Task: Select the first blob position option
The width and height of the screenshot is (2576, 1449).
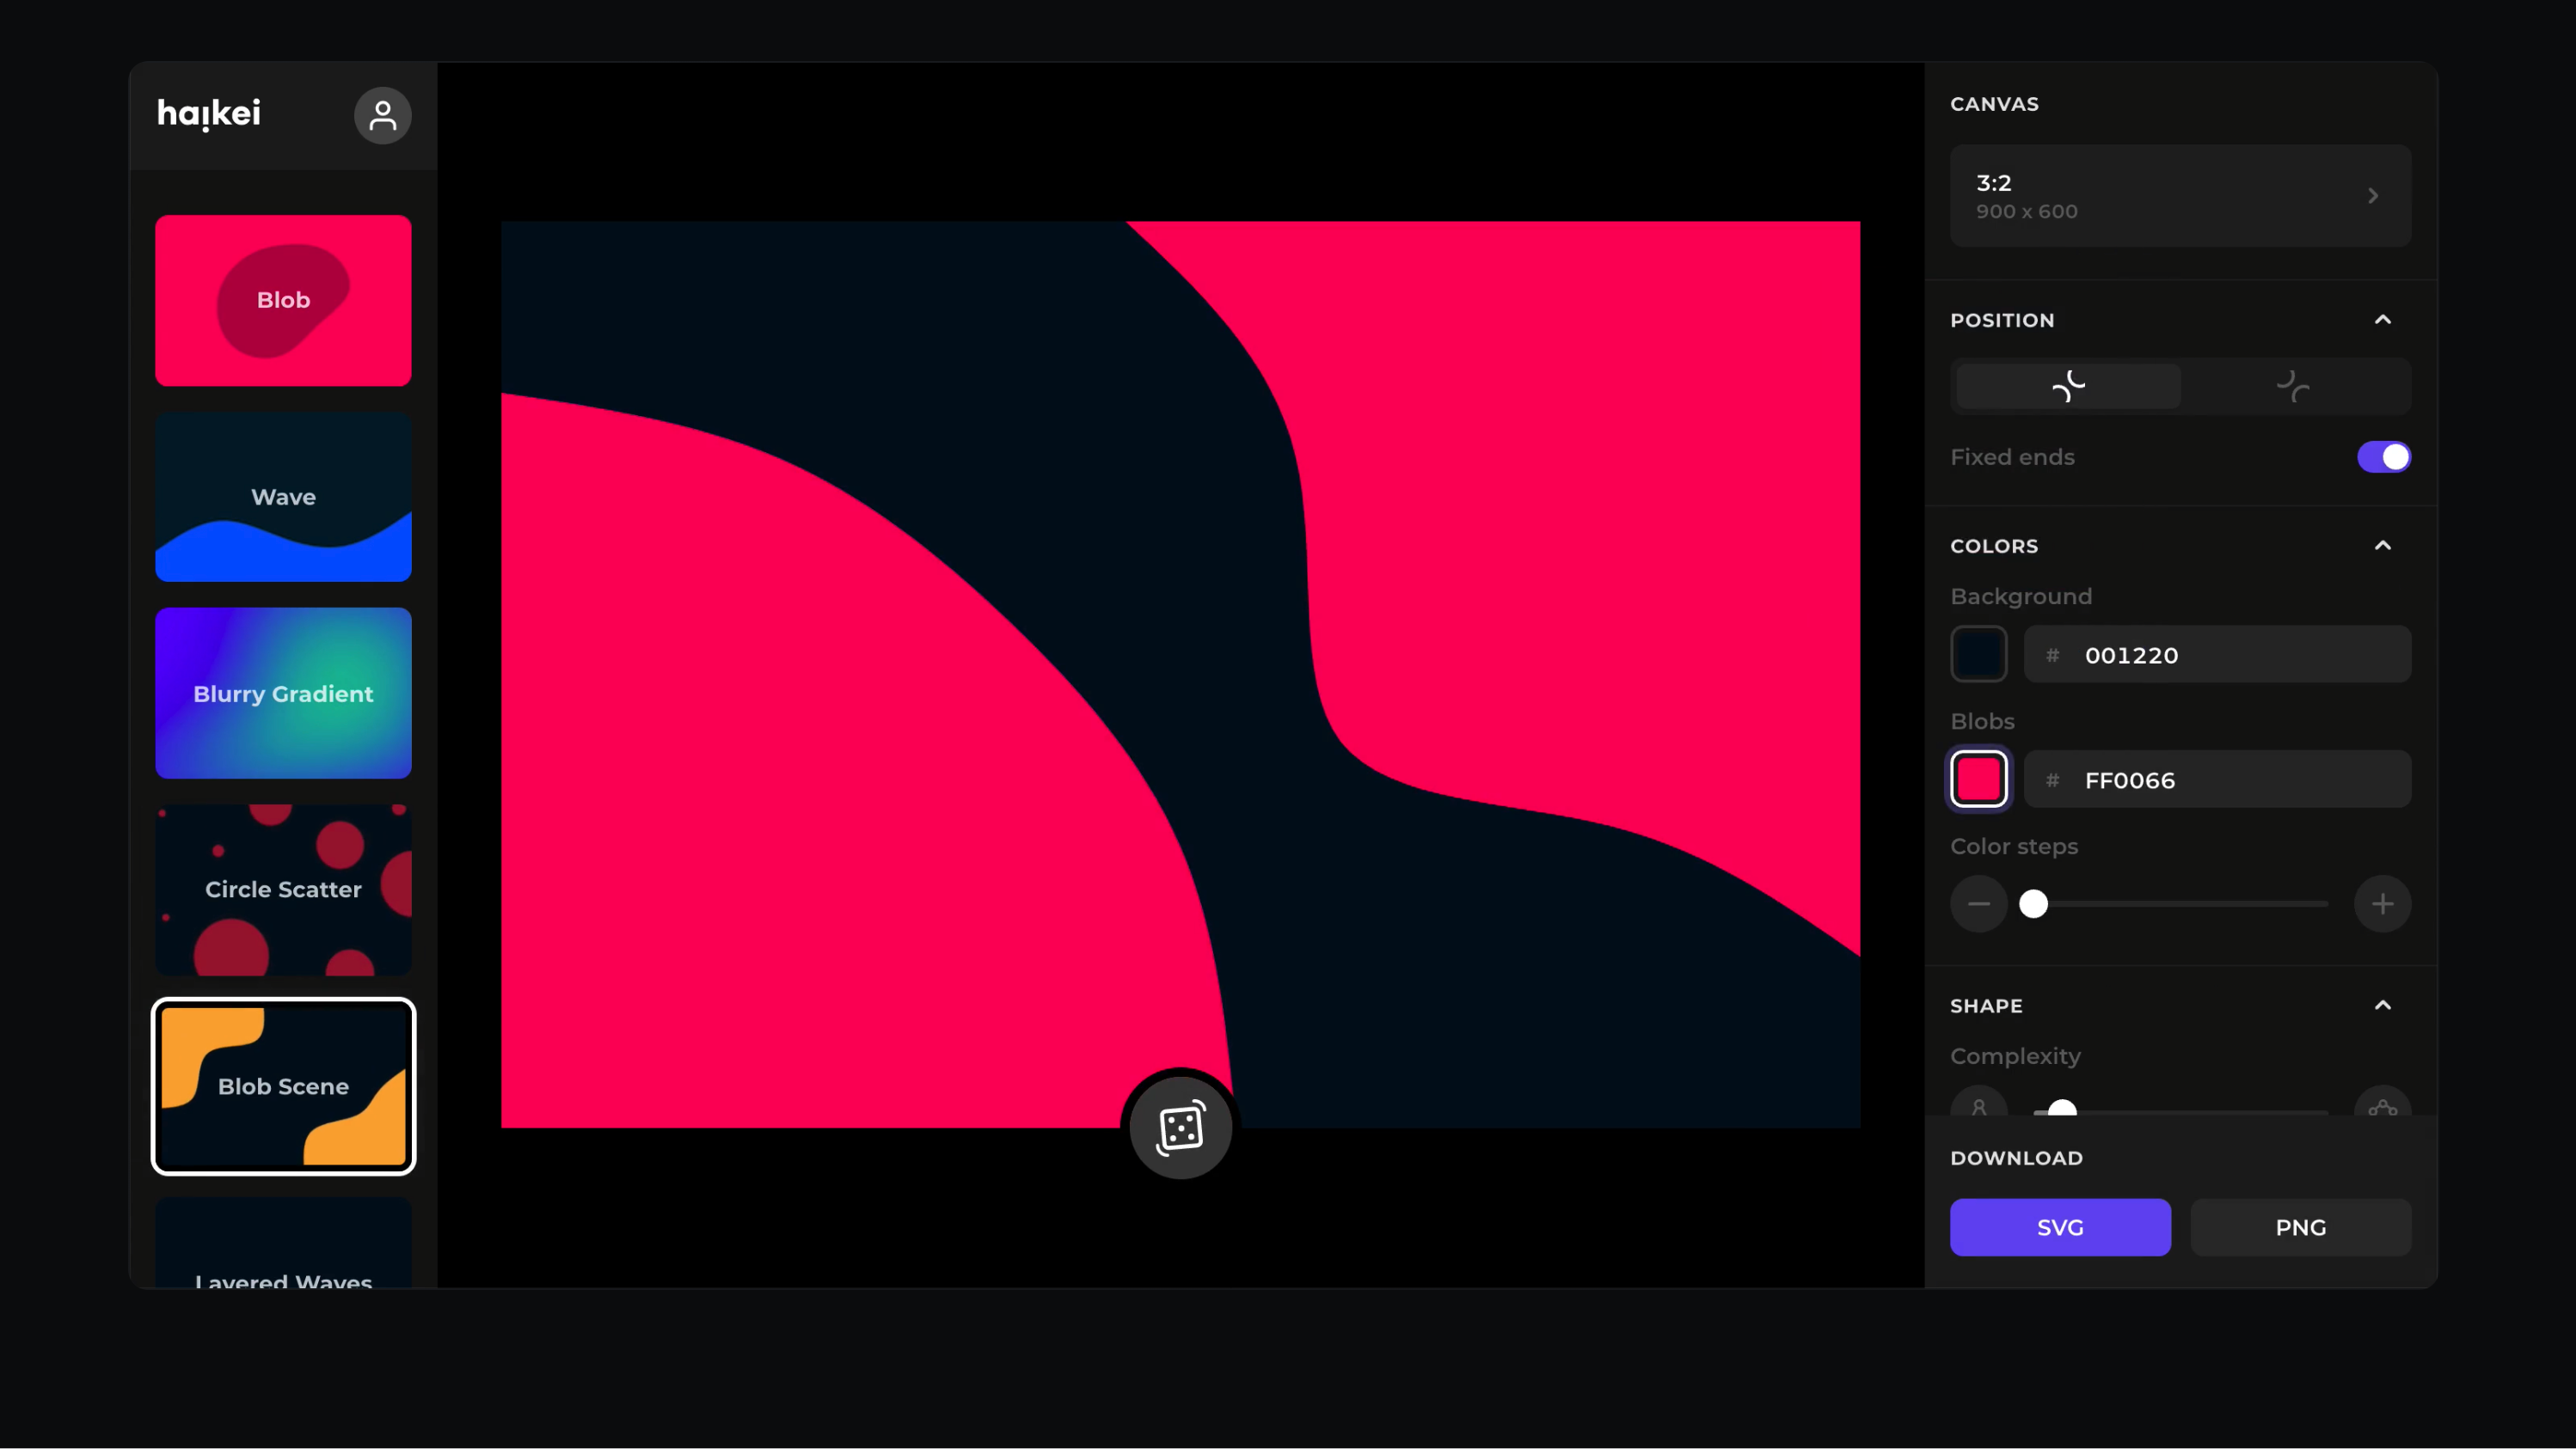Action: [x=2068, y=386]
